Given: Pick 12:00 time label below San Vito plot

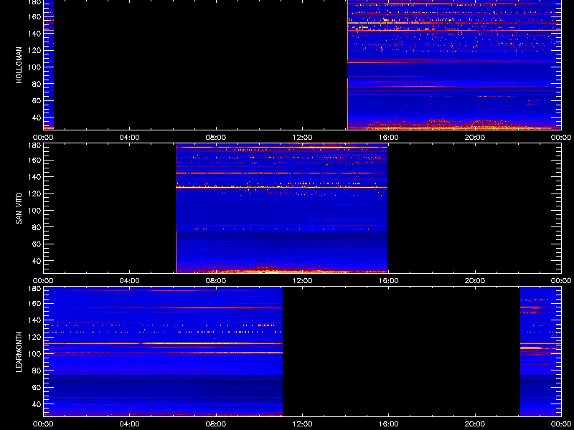Looking at the screenshot, I should 302,281.
